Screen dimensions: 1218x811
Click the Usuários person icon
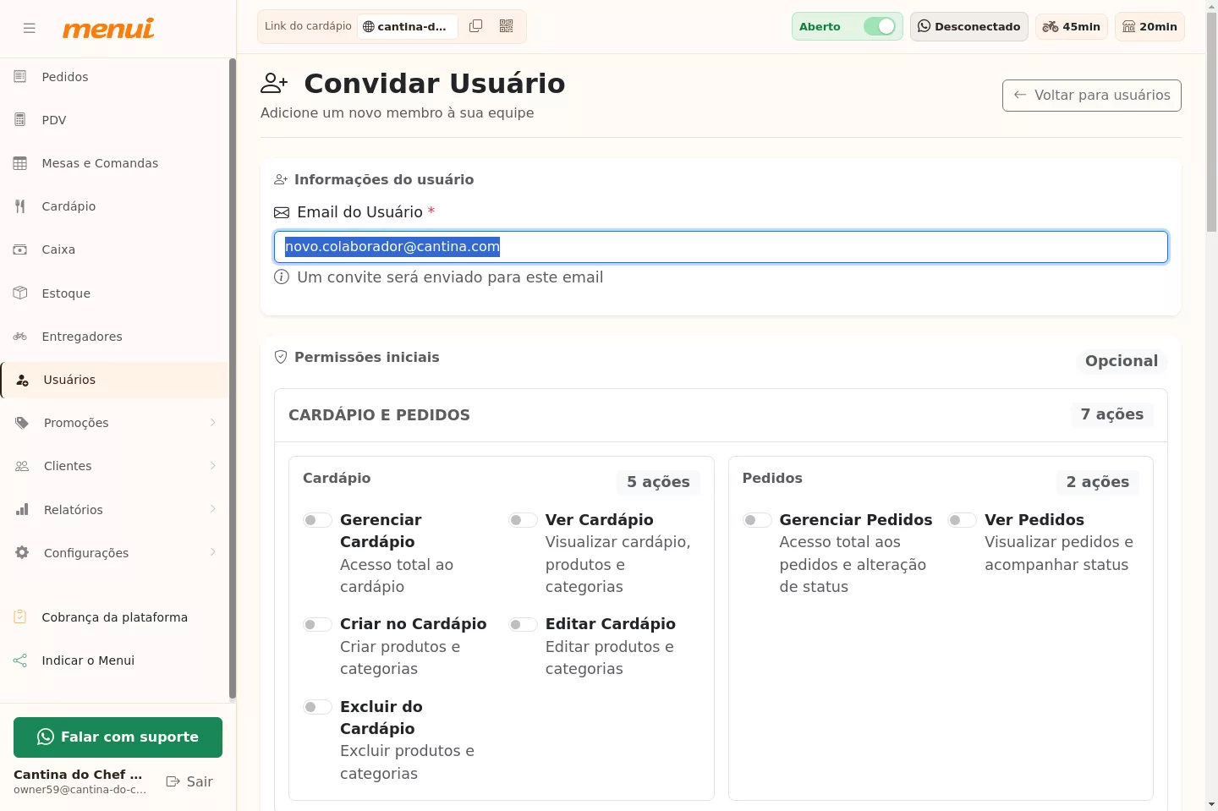(23, 380)
